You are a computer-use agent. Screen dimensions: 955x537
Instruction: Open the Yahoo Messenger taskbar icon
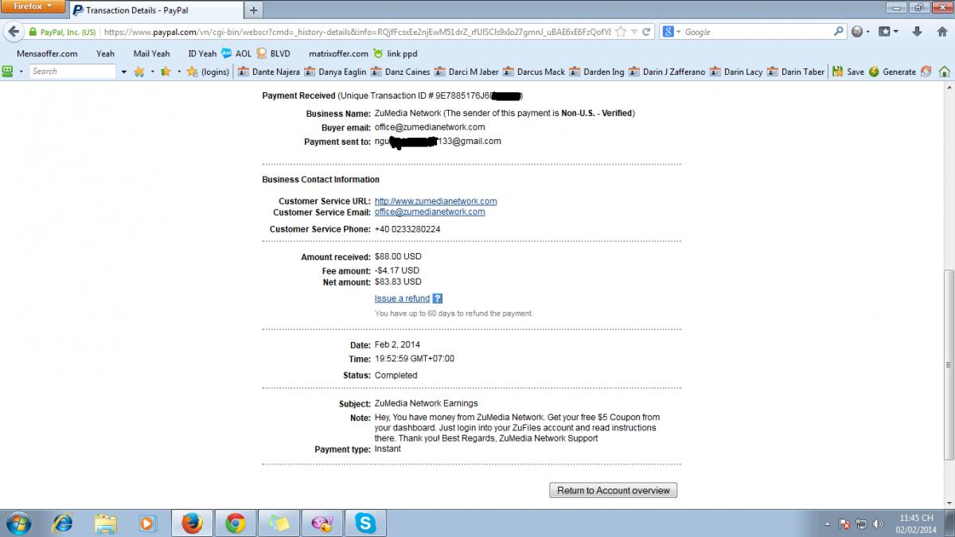coord(322,523)
